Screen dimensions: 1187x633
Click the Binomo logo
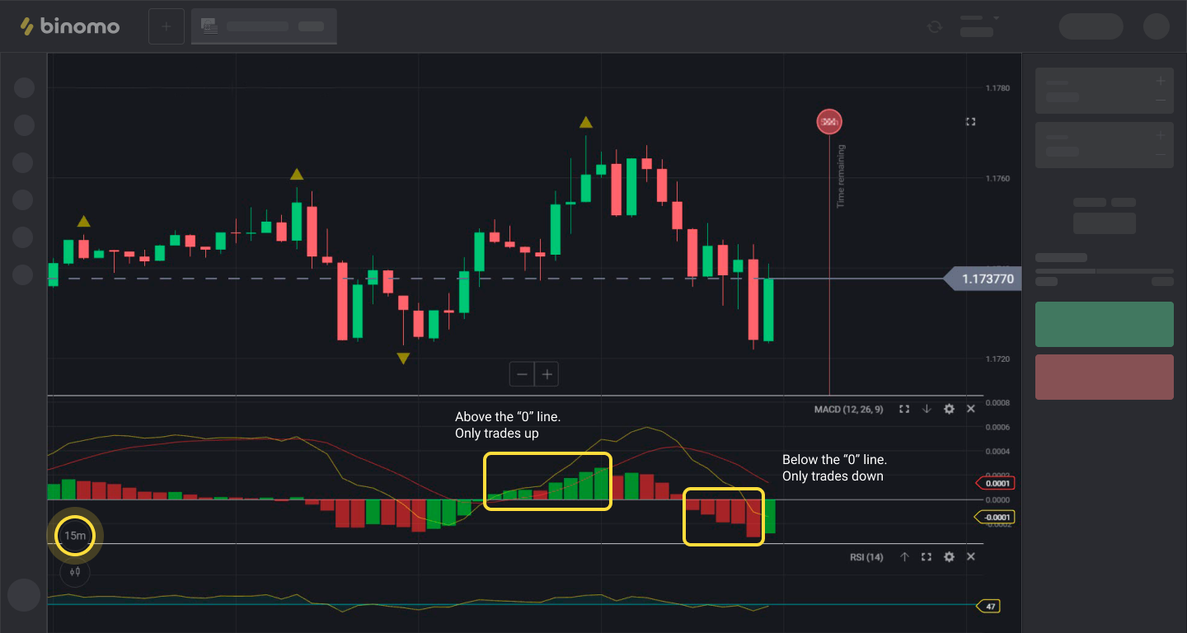click(70, 26)
